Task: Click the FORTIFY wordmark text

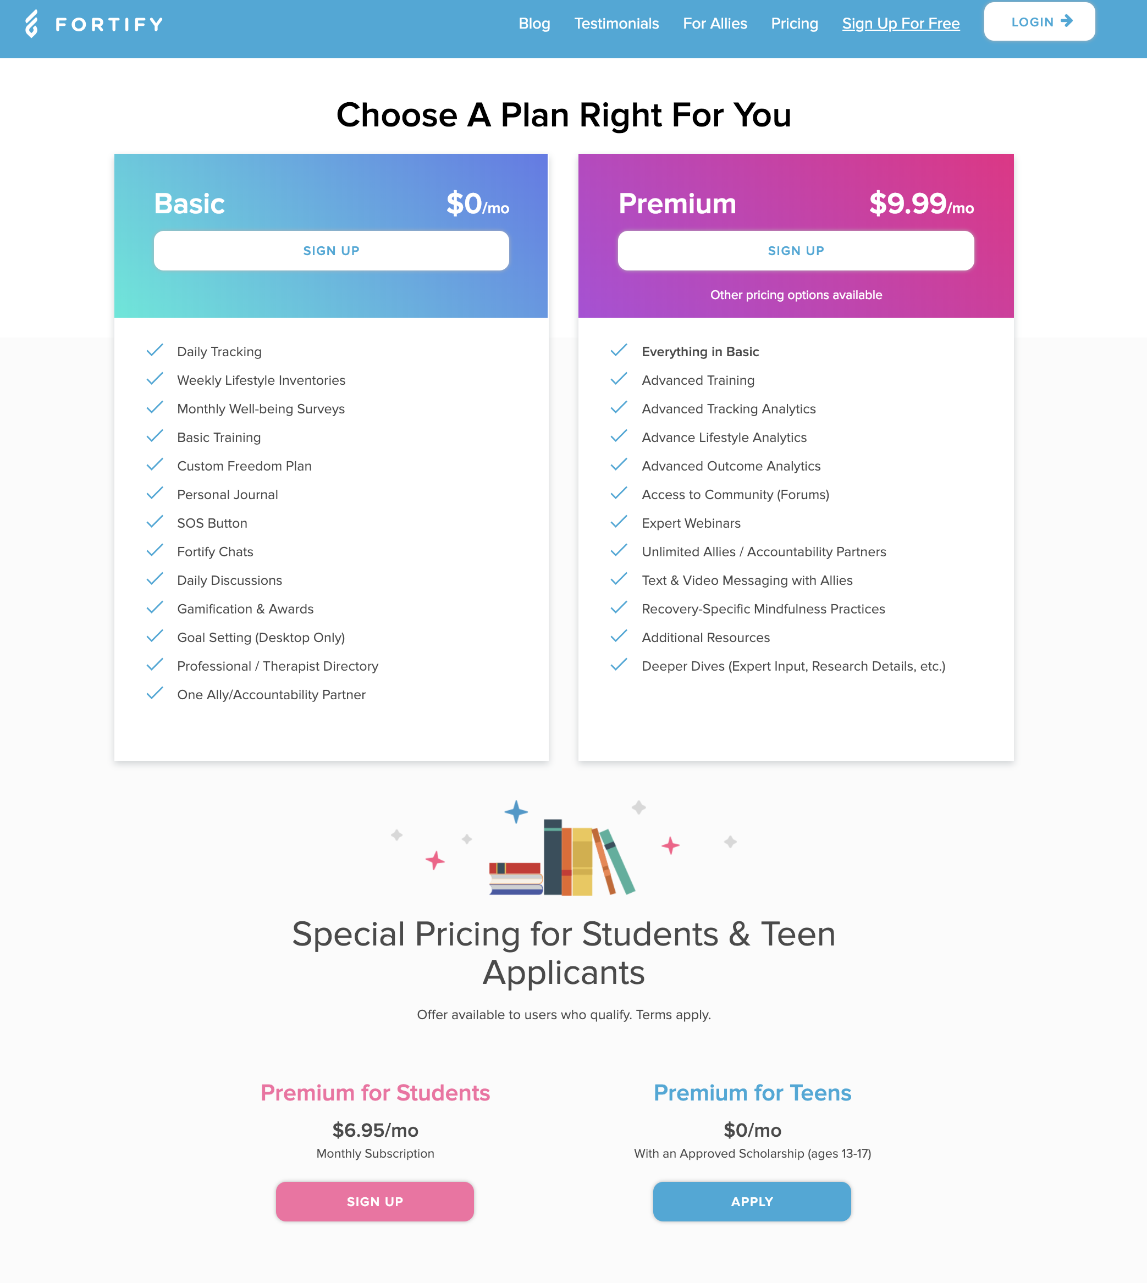Action: [109, 25]
